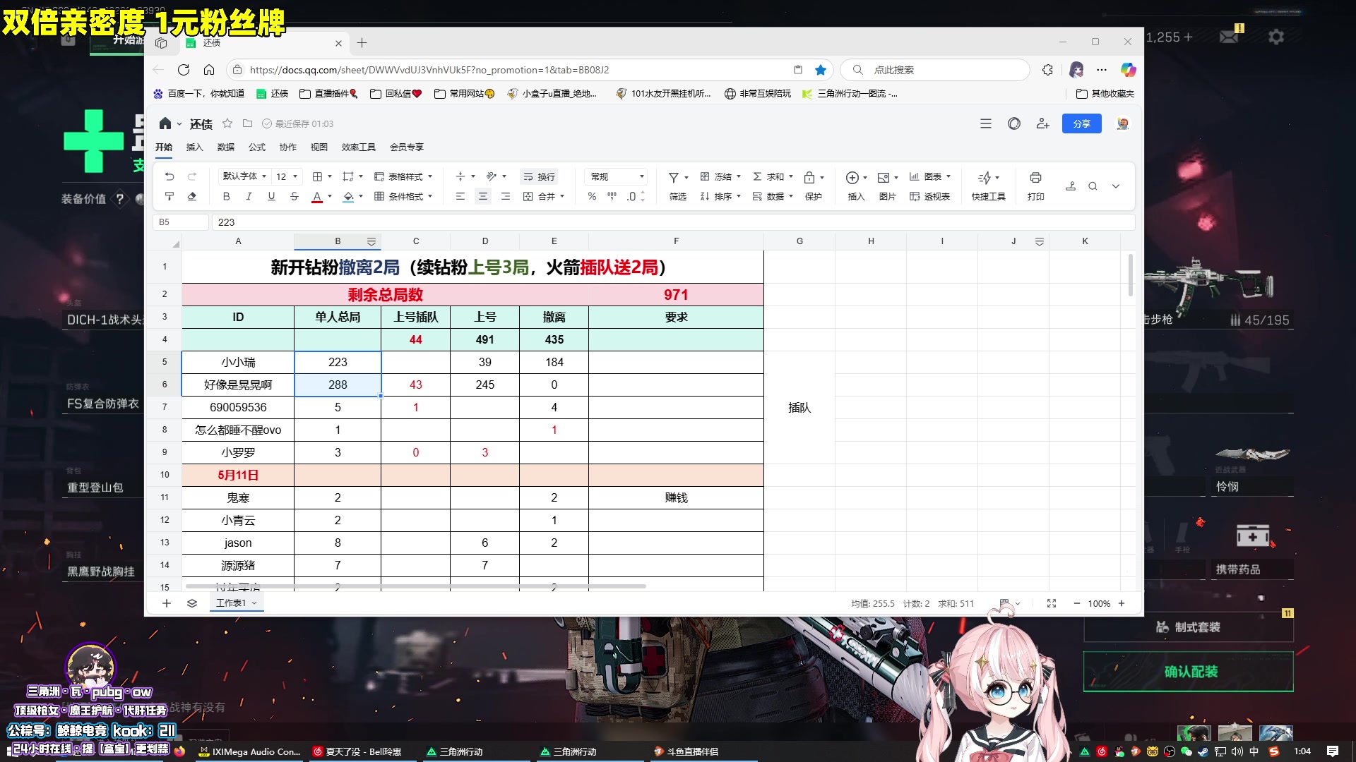Screen dimensions: 1356x762
Task: Open 快捷工具 quick tools
Action: click(988, 186)
